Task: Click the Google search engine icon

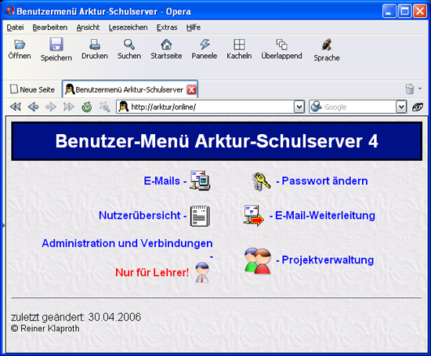Action: [317, 107]
